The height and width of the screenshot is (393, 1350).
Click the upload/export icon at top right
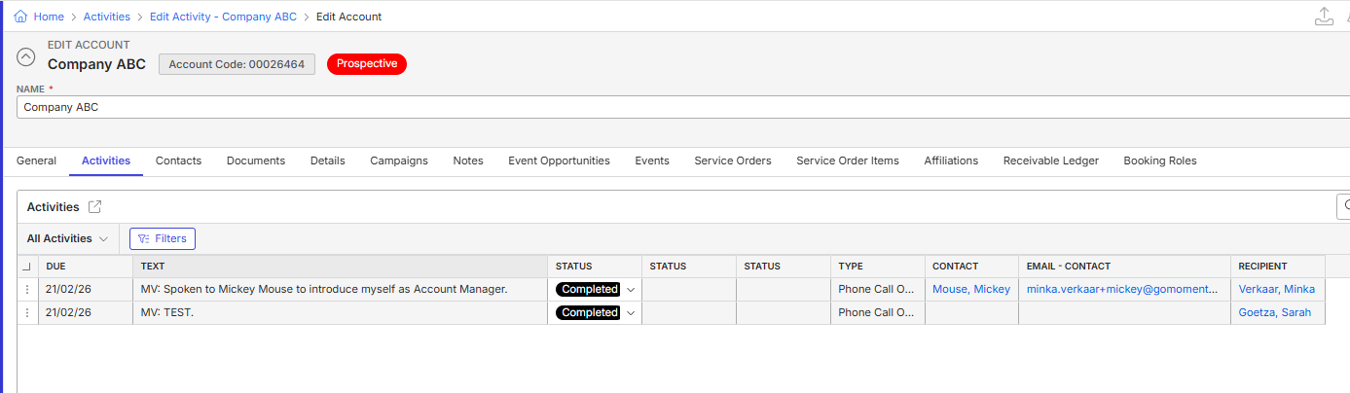1324,16
